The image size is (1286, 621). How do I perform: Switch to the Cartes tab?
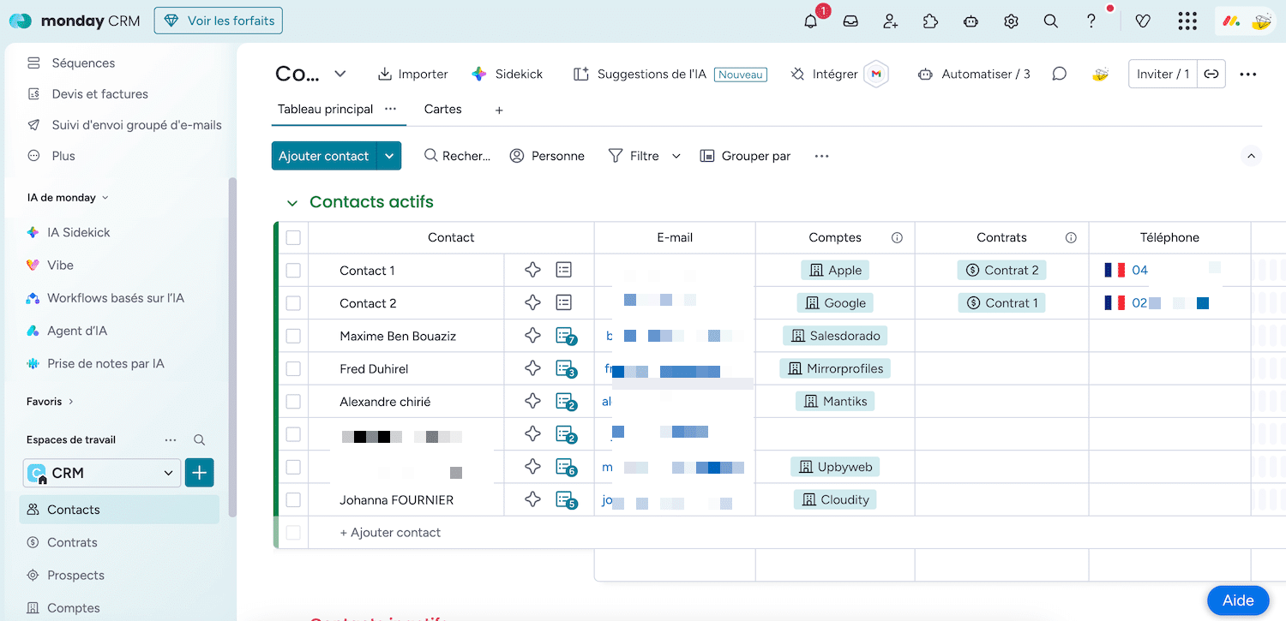442,110
